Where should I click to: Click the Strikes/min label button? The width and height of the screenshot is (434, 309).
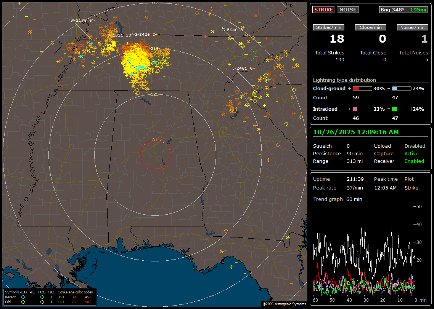(x=329, y=27)
